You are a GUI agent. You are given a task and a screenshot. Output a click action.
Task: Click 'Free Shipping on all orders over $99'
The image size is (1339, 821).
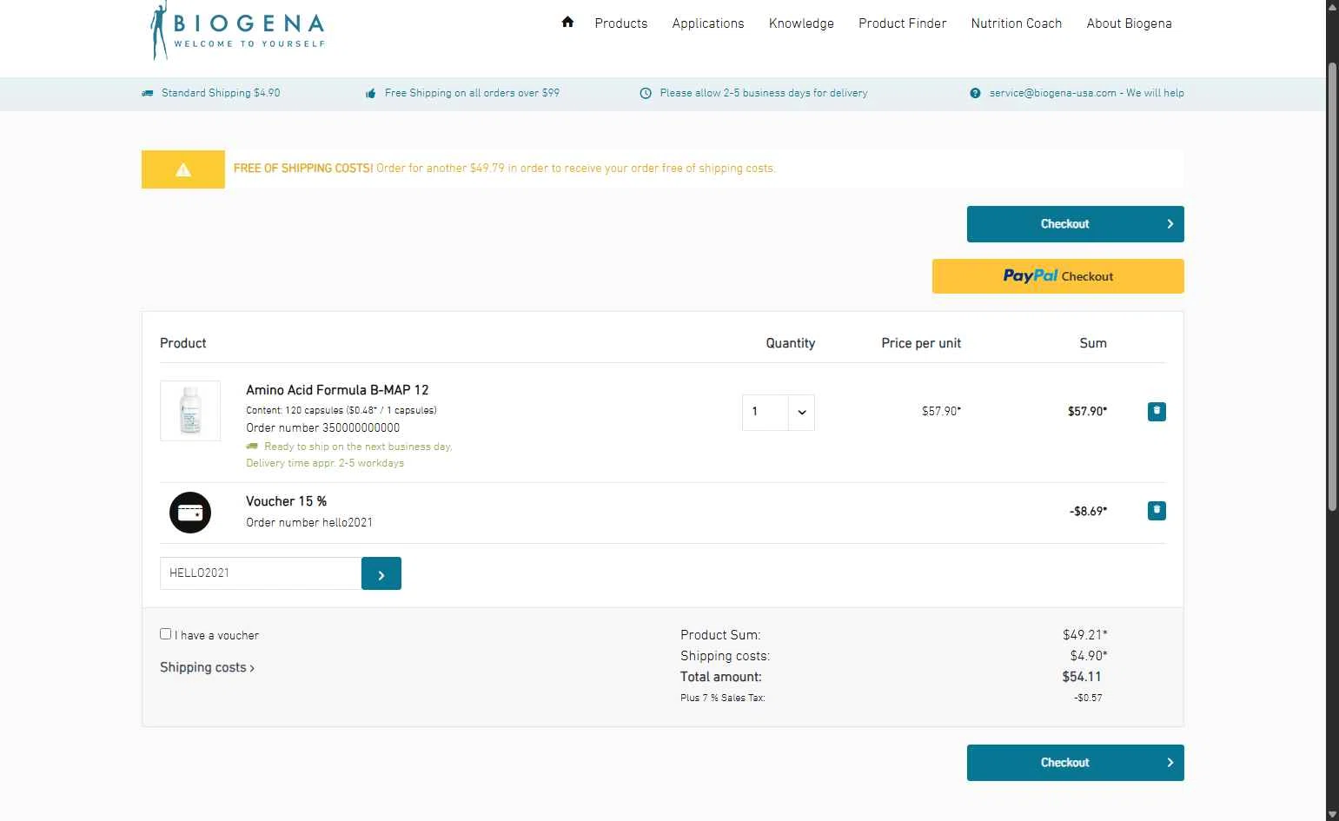(472, 93)
